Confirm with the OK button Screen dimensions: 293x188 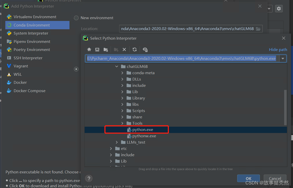click(x=248, y=178)
